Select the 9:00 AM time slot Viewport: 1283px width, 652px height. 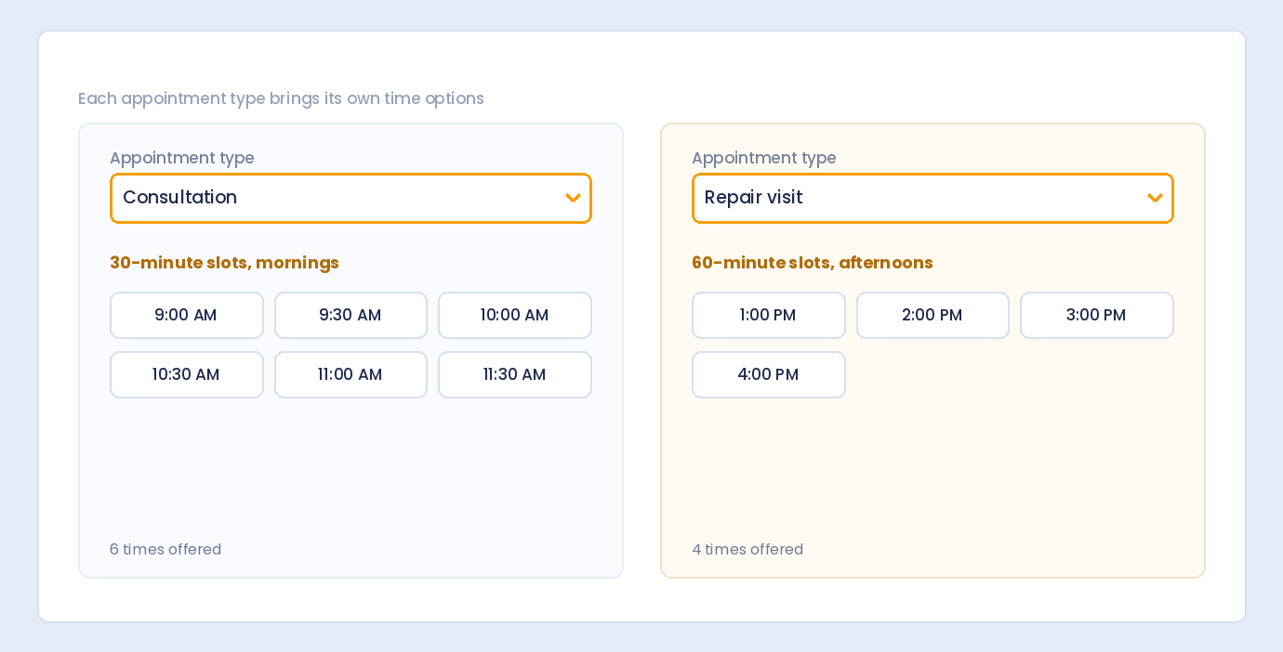[187, 315]
